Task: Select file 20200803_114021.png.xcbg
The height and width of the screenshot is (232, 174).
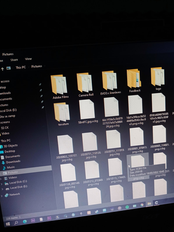Action: (159, 138)
